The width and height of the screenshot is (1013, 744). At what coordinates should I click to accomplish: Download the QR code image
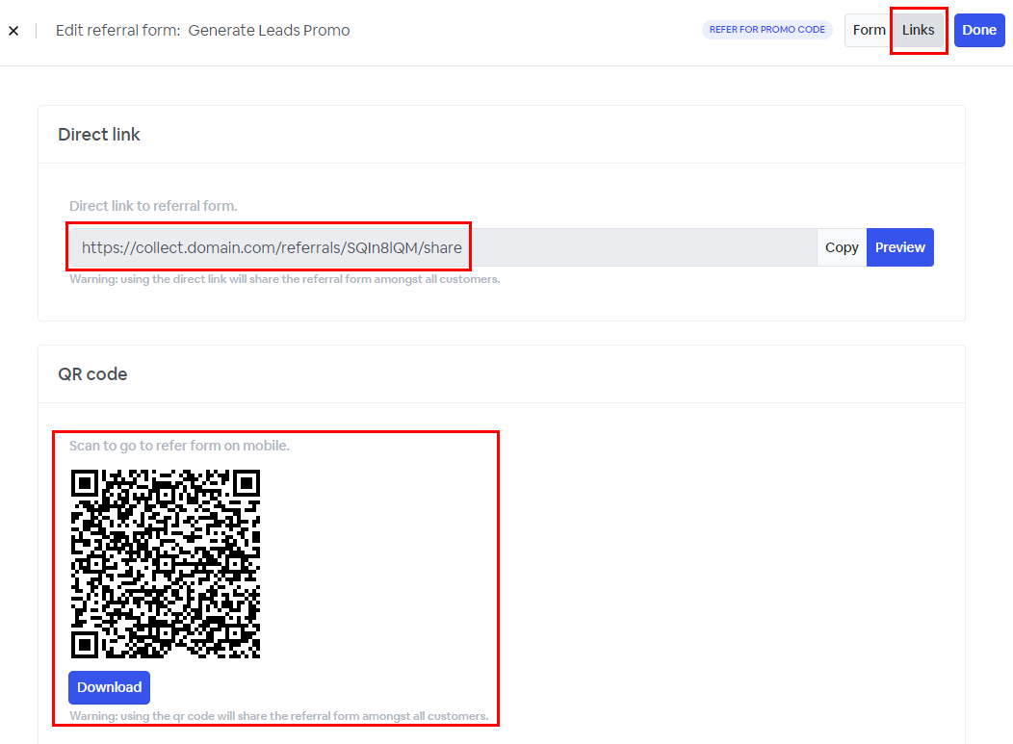[109, 687]
